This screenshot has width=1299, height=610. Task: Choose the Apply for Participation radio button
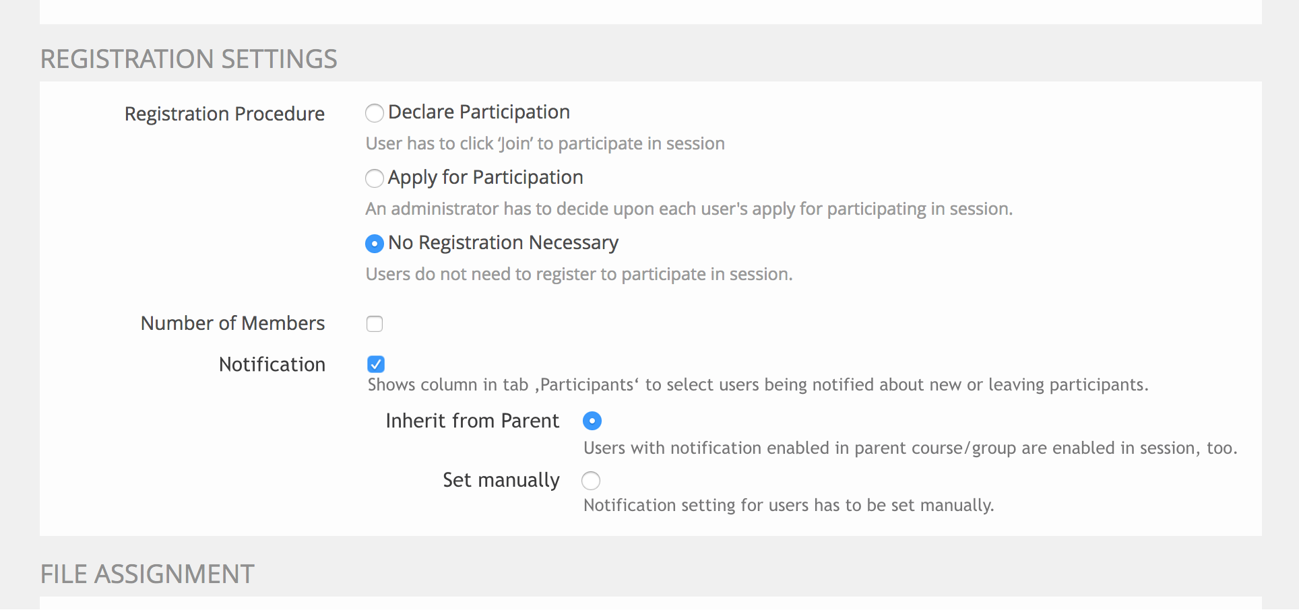click(375, 178)
